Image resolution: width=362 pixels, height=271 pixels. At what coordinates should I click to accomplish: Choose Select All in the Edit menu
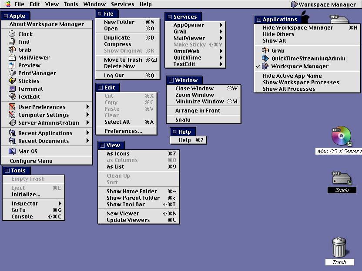click(x=126, y=122)
